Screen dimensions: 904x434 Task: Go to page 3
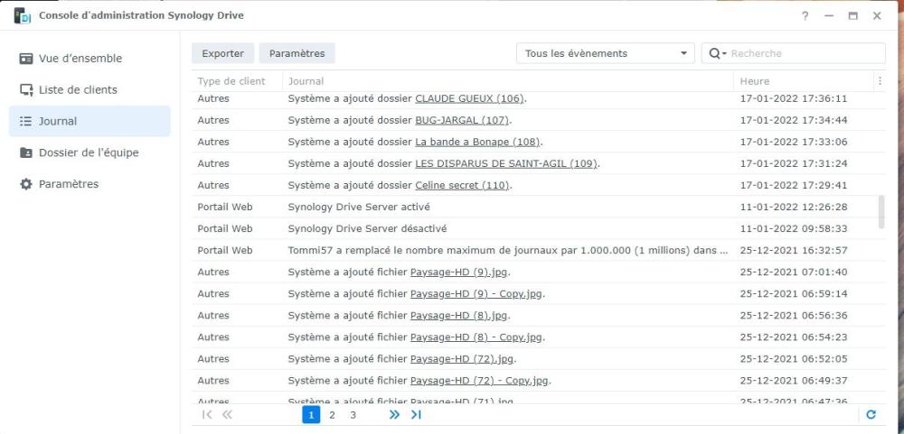[353, 414]
